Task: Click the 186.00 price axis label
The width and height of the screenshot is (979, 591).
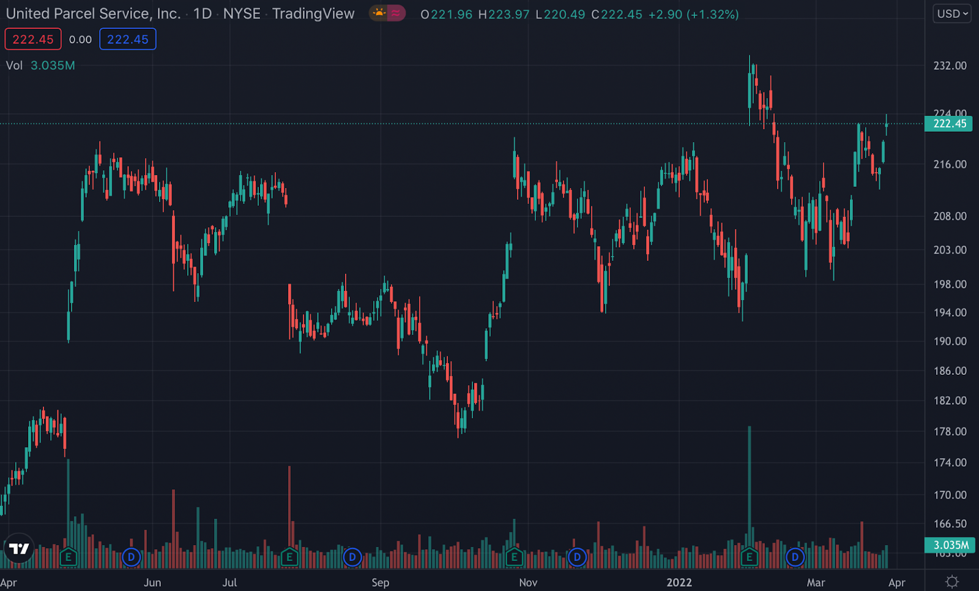Action: tap(950, 371)
